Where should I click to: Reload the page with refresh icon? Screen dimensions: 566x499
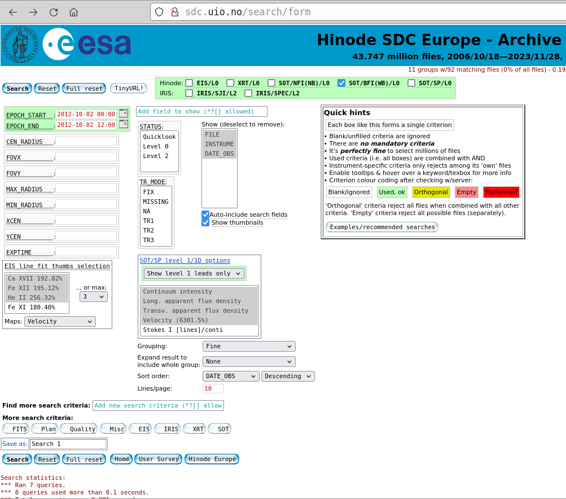pos(54,12)
